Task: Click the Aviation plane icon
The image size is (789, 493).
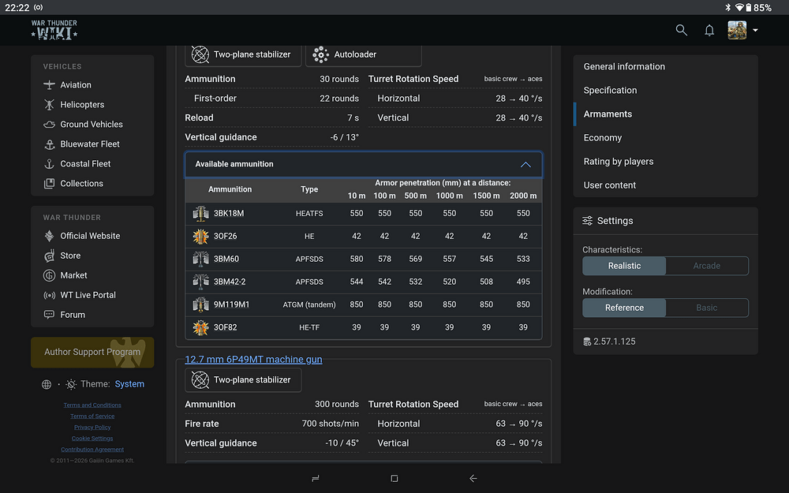Action: [49, 85]
